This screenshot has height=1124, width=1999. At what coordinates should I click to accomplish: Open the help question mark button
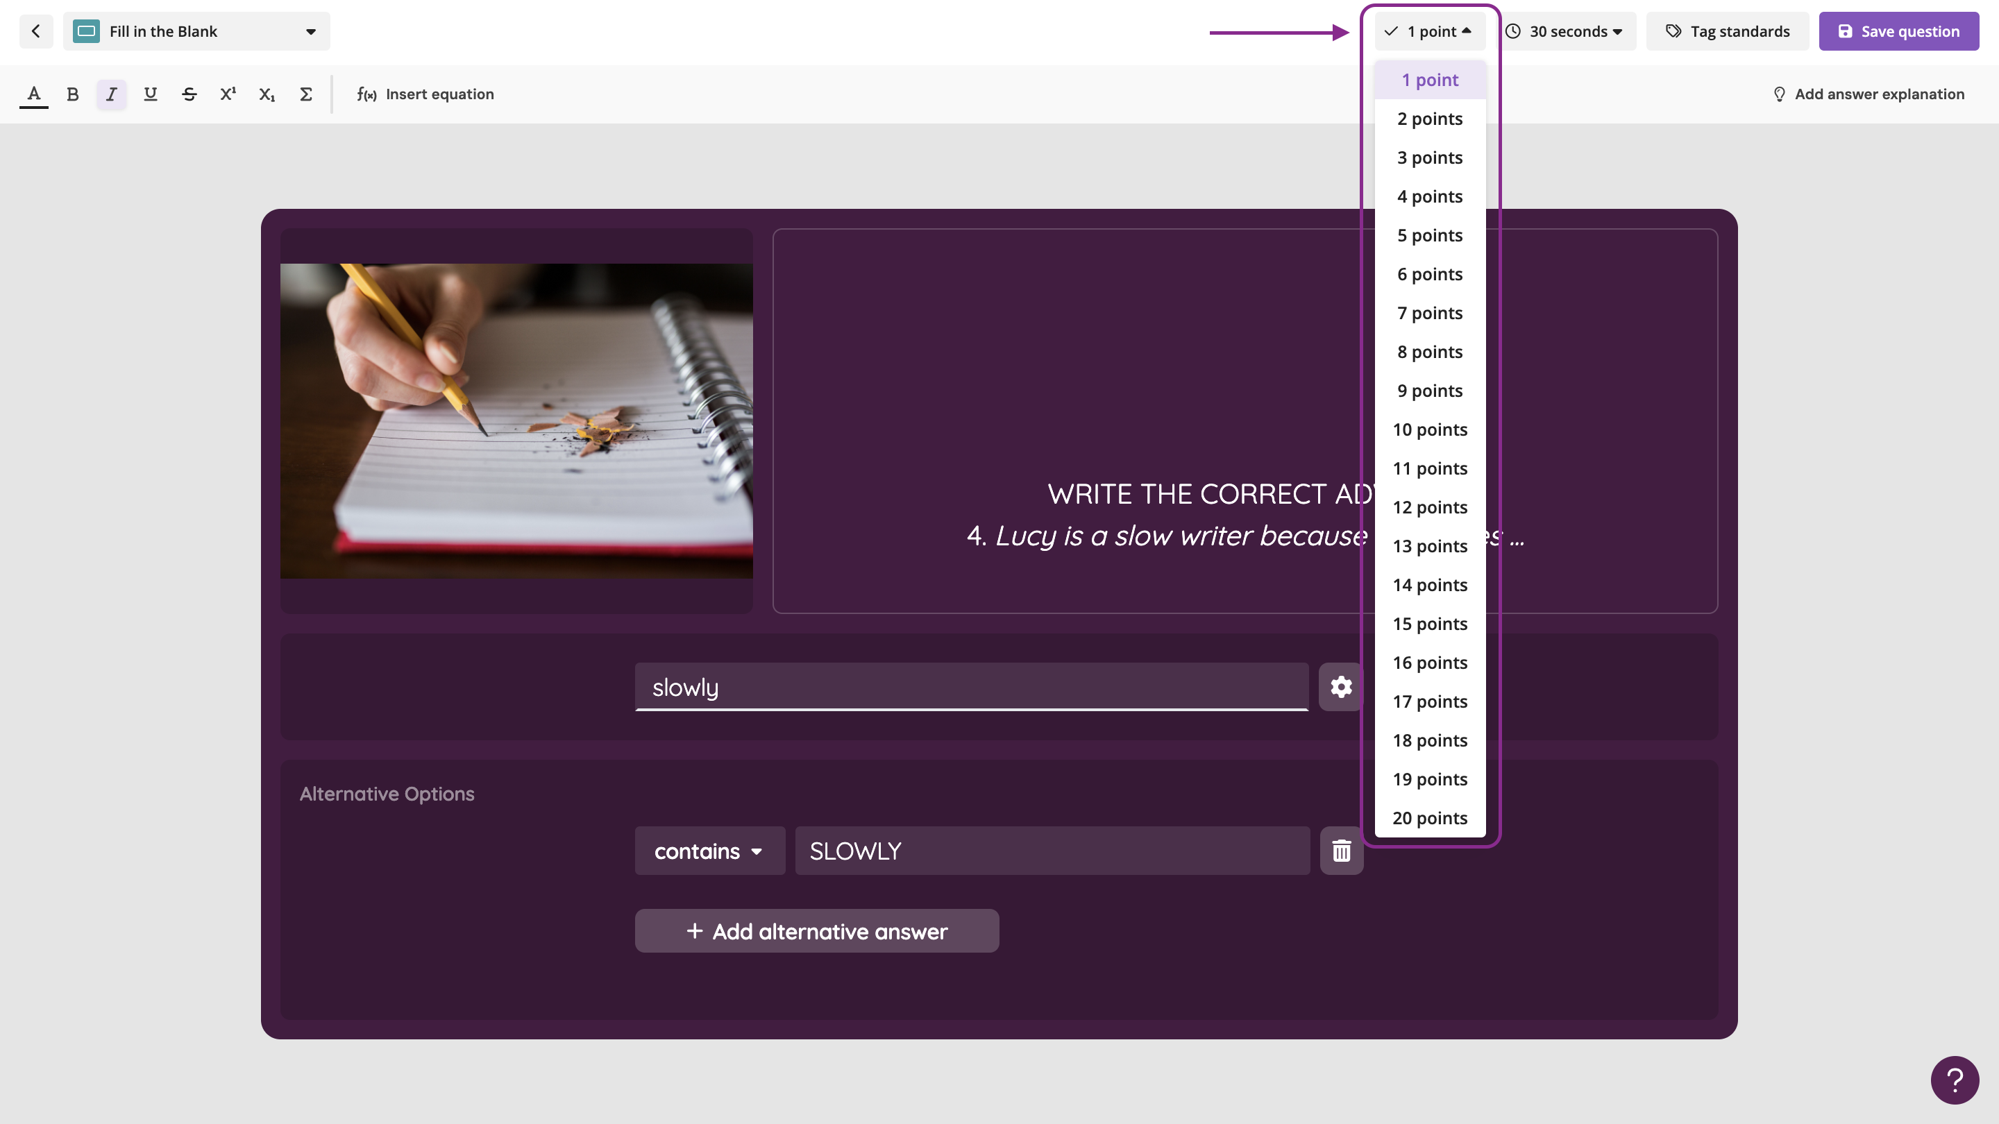click(1954, 1079)
